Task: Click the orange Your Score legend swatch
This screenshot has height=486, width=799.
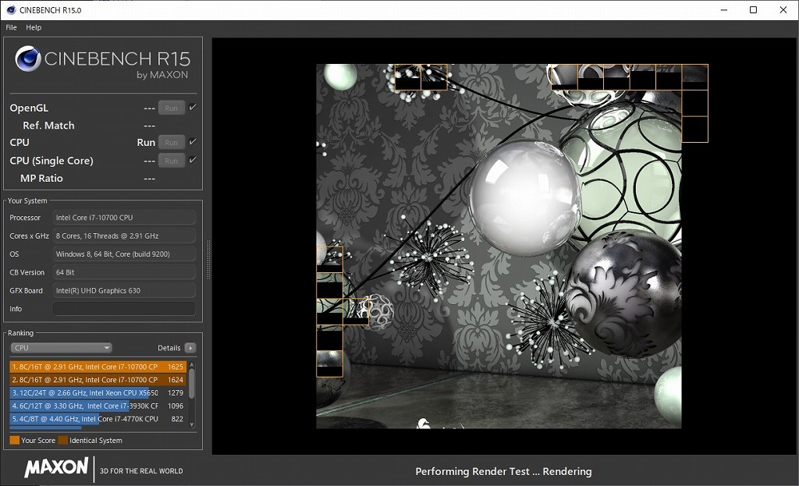Action: (14, 441)
